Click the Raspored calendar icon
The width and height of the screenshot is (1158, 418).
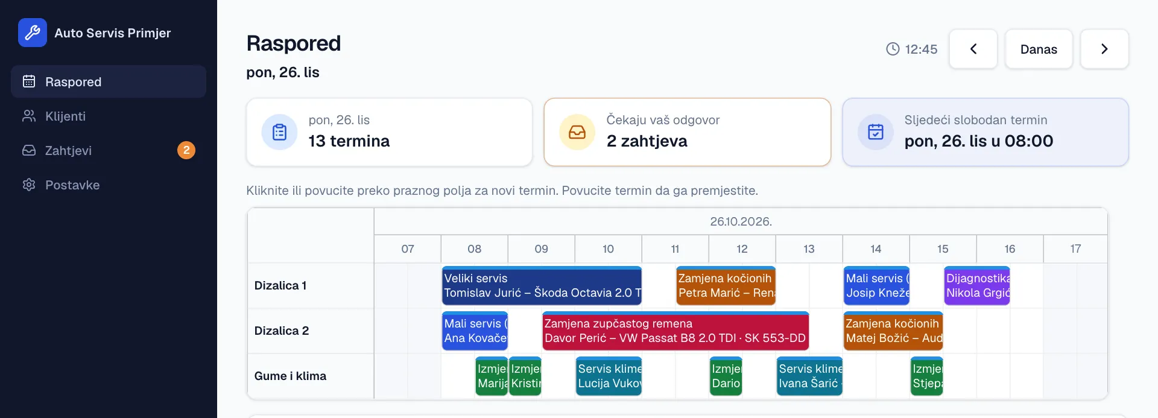tap(29, 81)
